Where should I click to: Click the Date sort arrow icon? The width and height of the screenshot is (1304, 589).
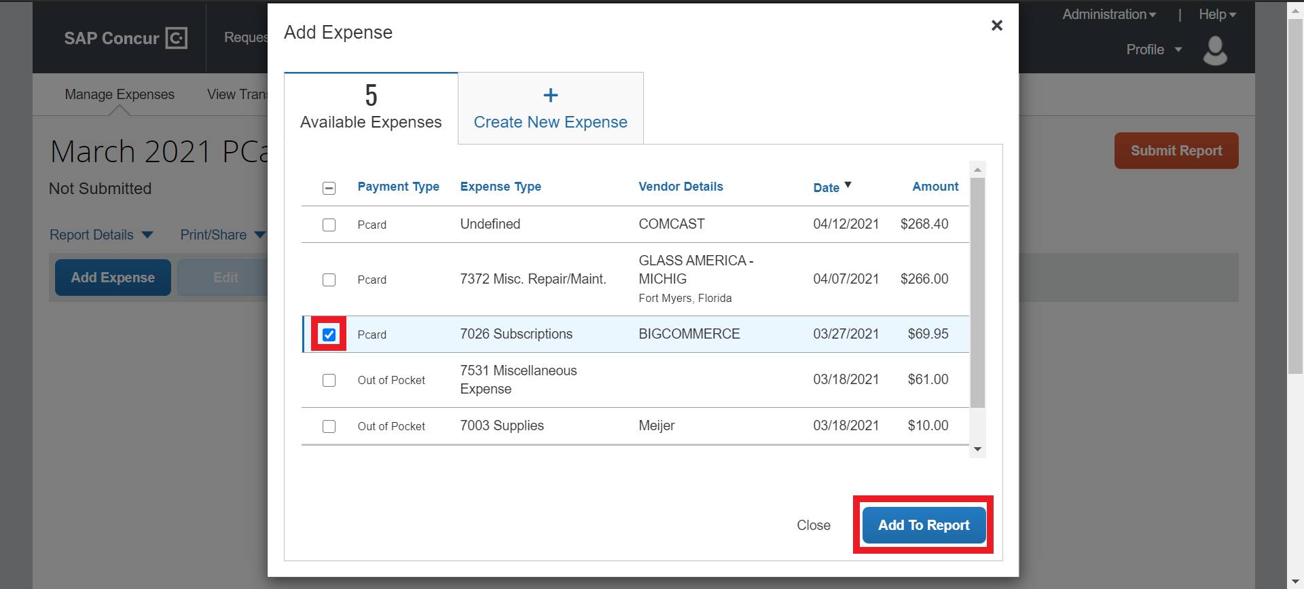848,185
